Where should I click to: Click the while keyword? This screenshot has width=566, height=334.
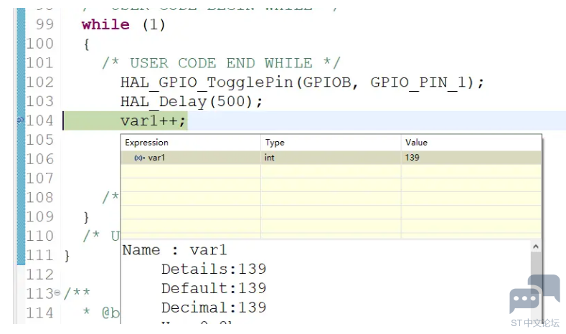click(105, 25)
